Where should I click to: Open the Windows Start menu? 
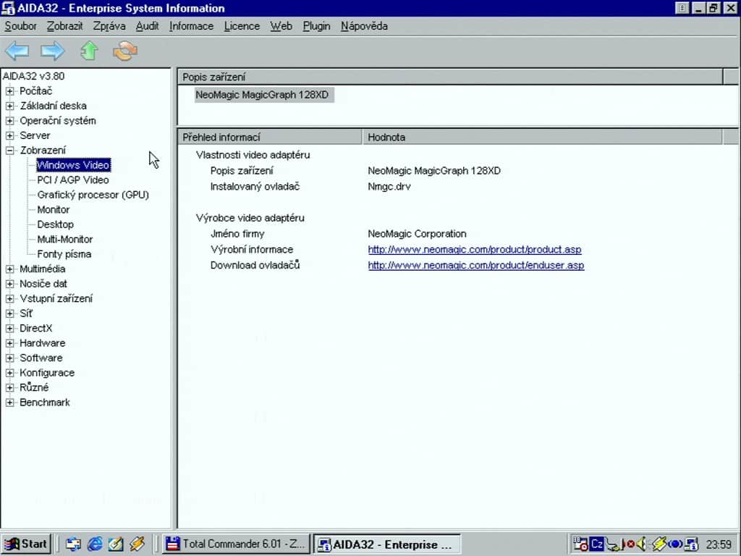pos(25,544)
